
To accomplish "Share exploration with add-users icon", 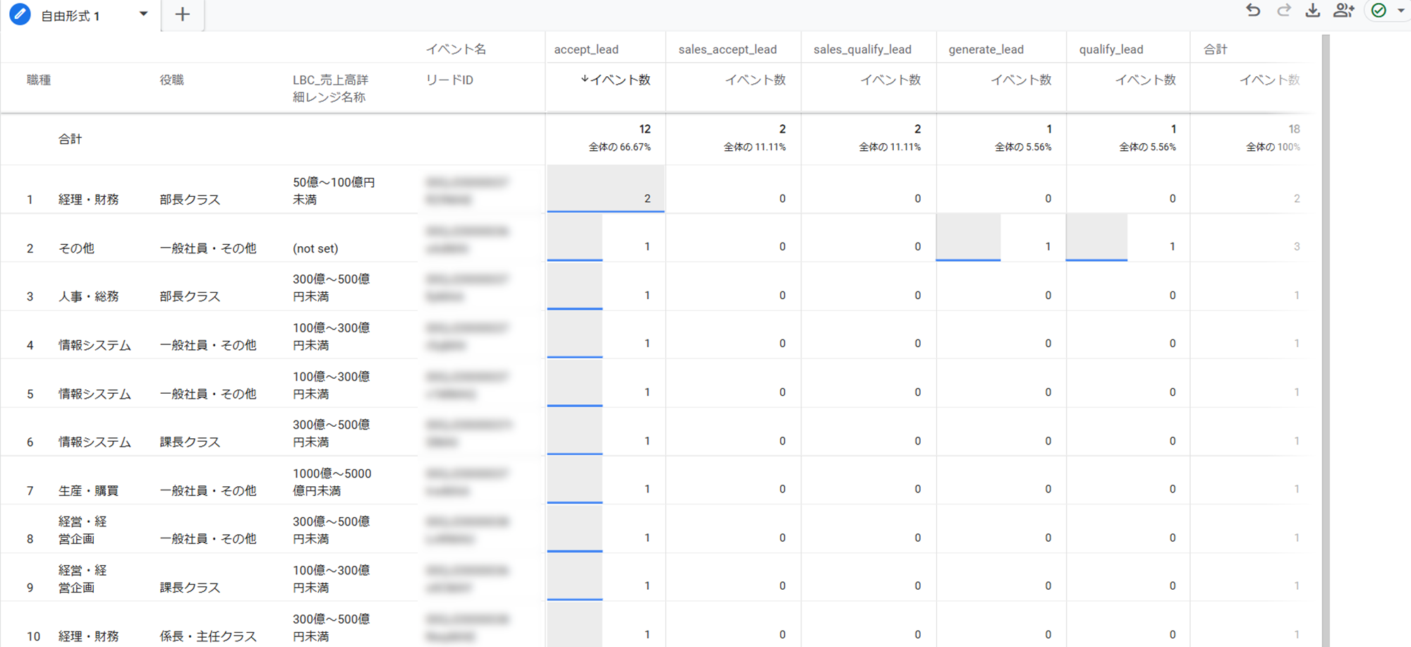I will (1343, 11).
